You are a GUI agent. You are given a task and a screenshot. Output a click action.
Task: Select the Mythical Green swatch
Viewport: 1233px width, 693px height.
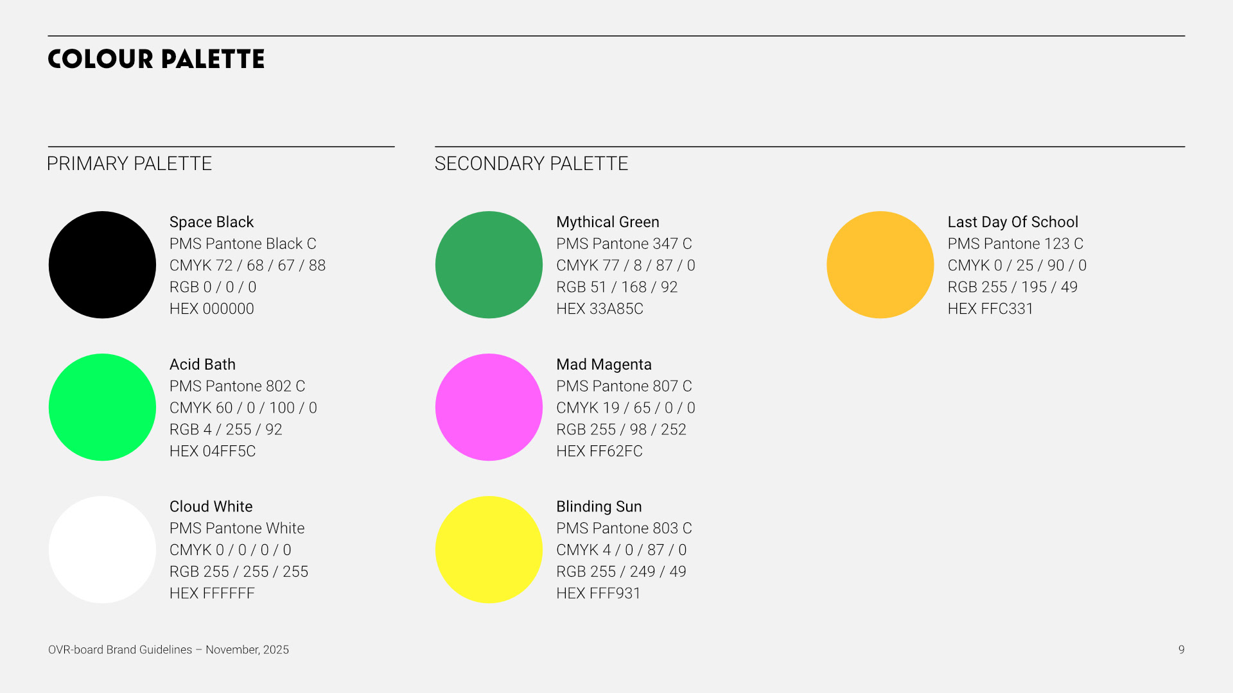pyautogui.click(x=489, y=264)
